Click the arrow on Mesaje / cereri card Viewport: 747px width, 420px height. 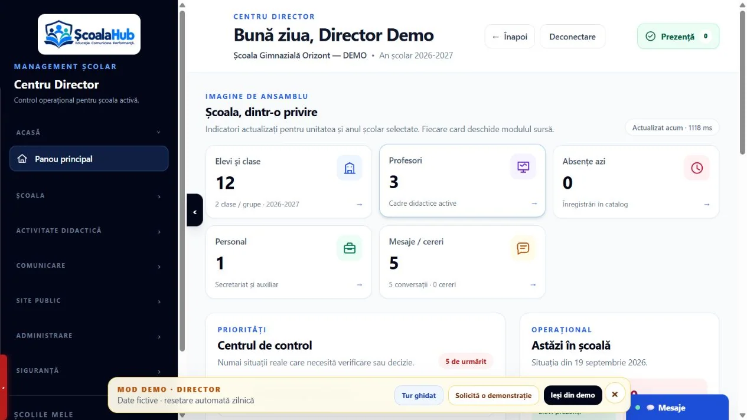tap(533, 284)
